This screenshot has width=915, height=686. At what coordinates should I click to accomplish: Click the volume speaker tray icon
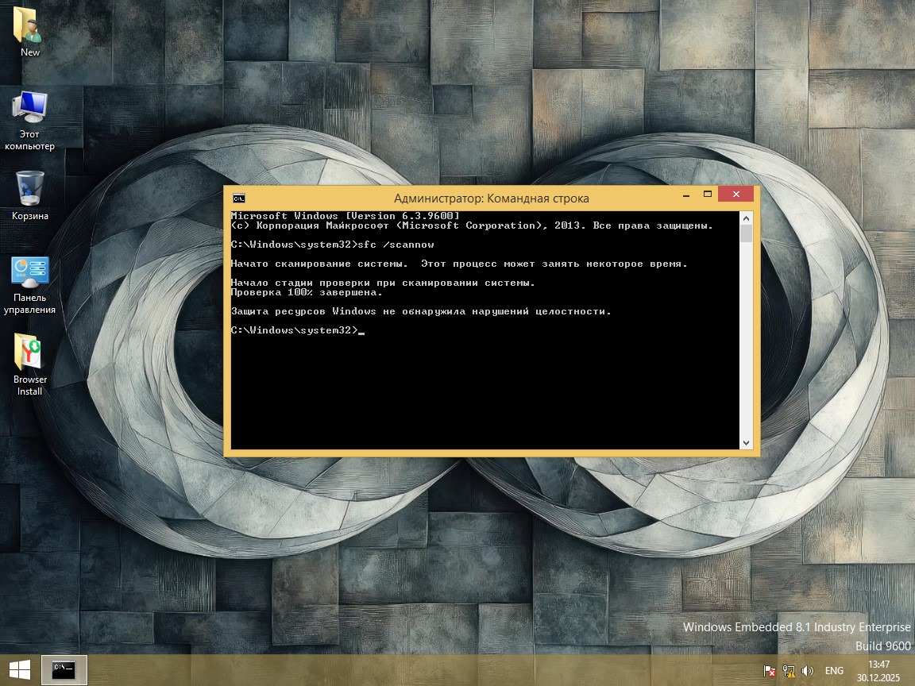(x=808, y=671)
